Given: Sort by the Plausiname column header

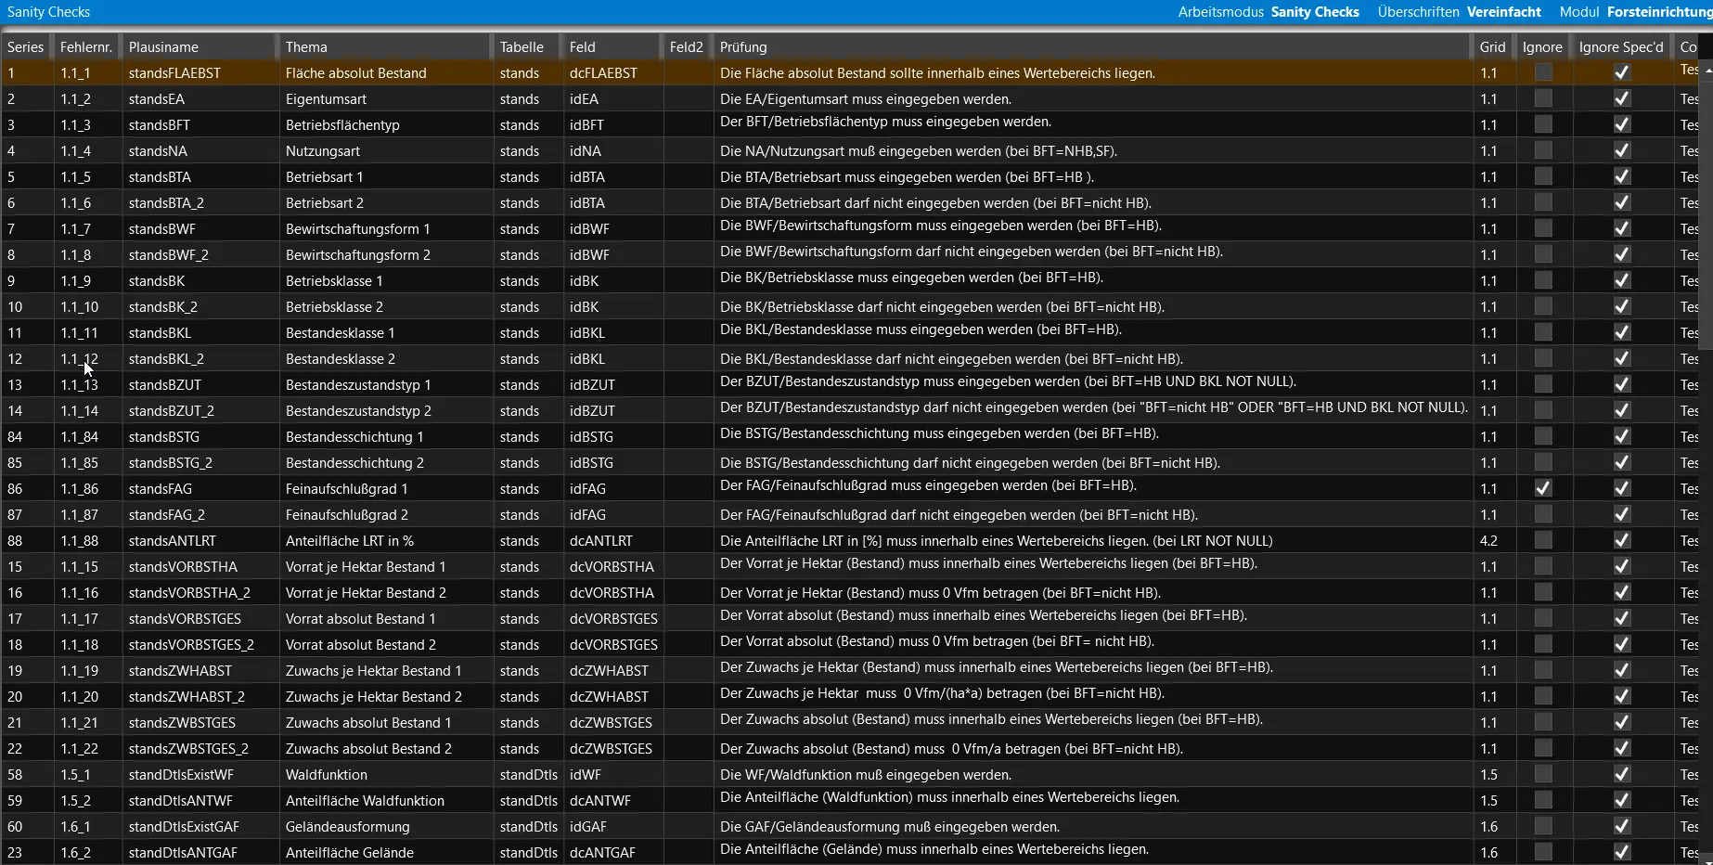Looking at the screenshot, I should [163, 47].
